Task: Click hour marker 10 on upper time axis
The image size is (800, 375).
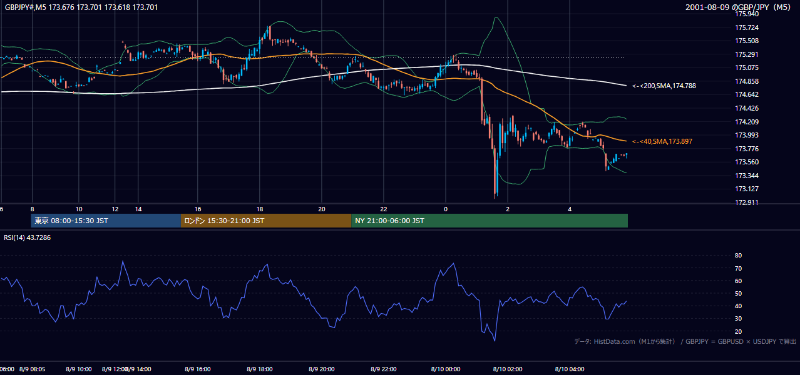Action: pyautogui.click(x=79, y=209)
